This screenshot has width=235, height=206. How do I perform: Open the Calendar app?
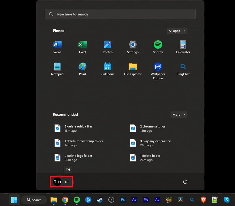[x=107, y=67]
